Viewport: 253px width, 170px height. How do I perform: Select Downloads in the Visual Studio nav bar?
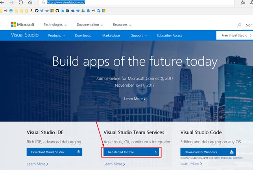pyautogui.click(x=83, y=36)
